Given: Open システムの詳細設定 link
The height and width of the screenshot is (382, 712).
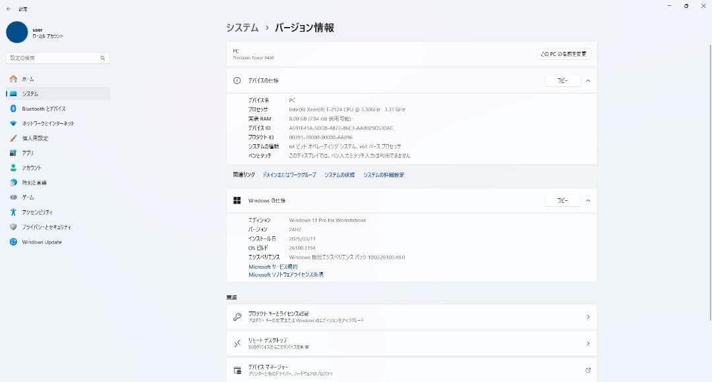Looking at the screenshot, I should pos(384,175).
